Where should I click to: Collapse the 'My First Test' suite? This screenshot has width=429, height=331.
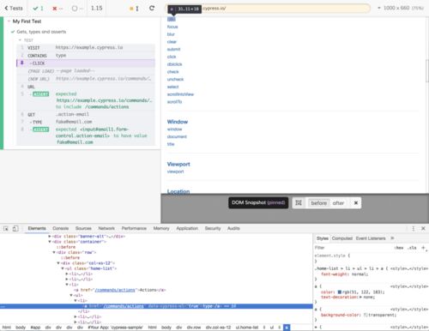(x=9, y=21)
